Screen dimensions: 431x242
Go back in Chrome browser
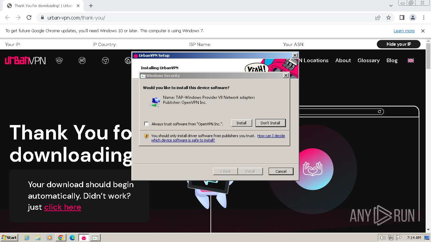pyautogui.click(x=7, y=18)
